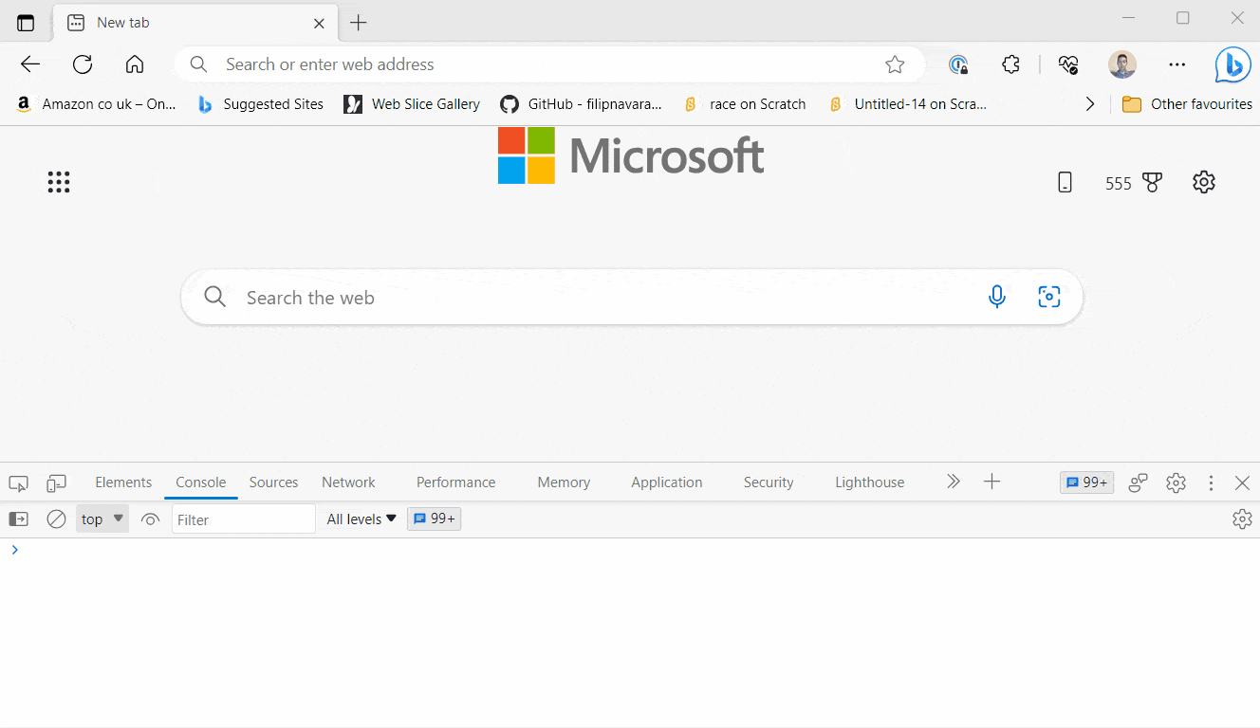Toggle the console sidebar
This screenshot has height=728, width=1260.
(x=19, y=519)
